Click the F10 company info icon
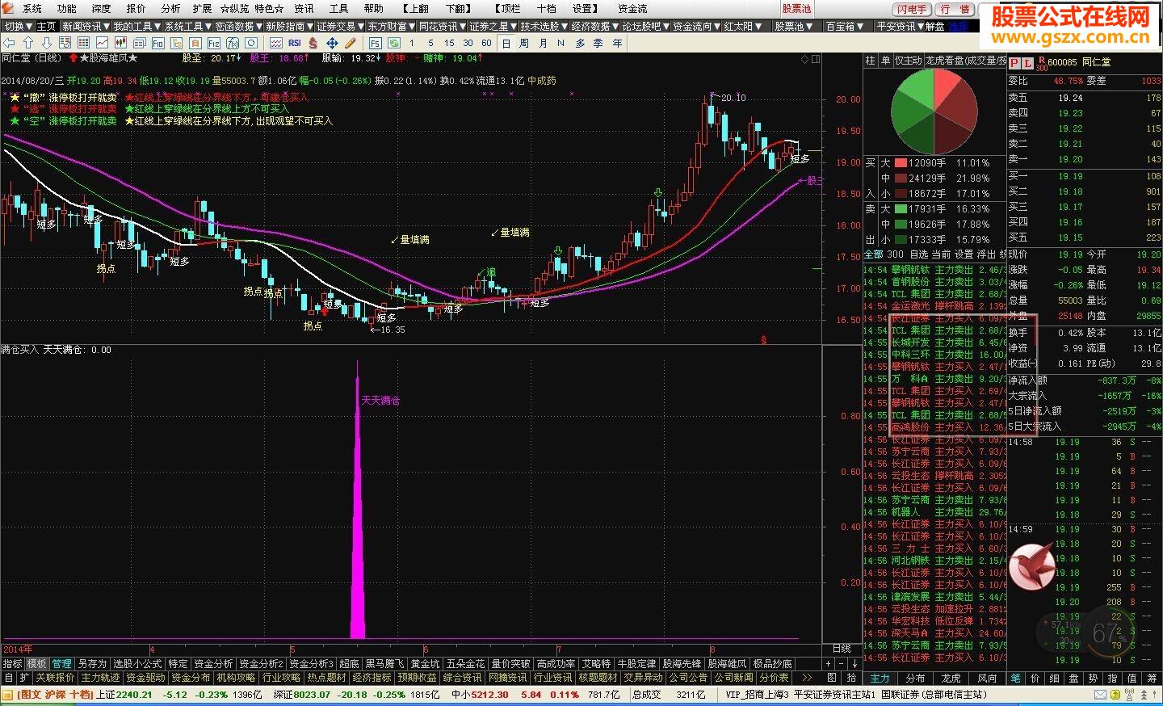The width and height of the screenshot is (1163, 706). coord(157,43)
